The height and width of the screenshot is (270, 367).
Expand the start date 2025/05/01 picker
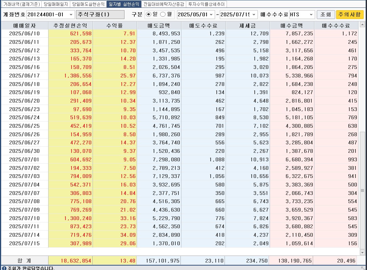pos(212,15)
